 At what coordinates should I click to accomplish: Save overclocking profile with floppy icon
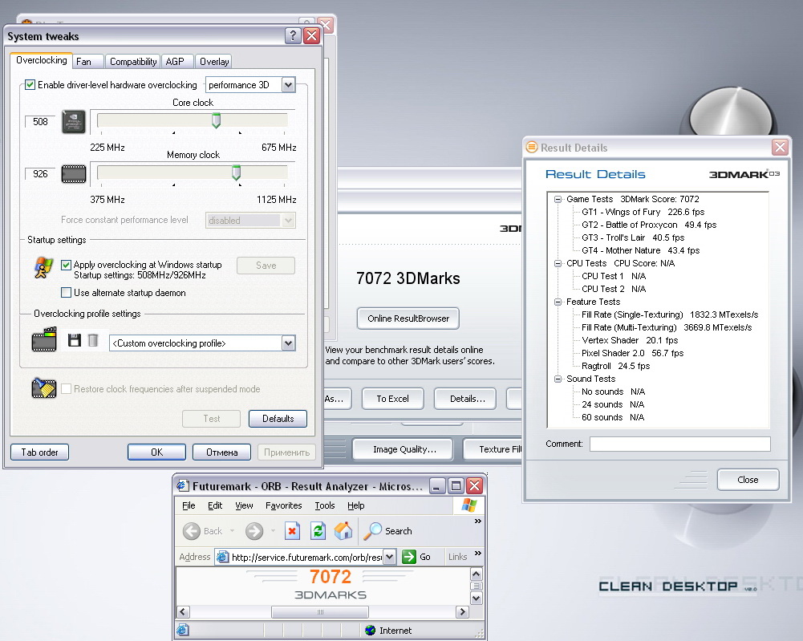point(75,340)
